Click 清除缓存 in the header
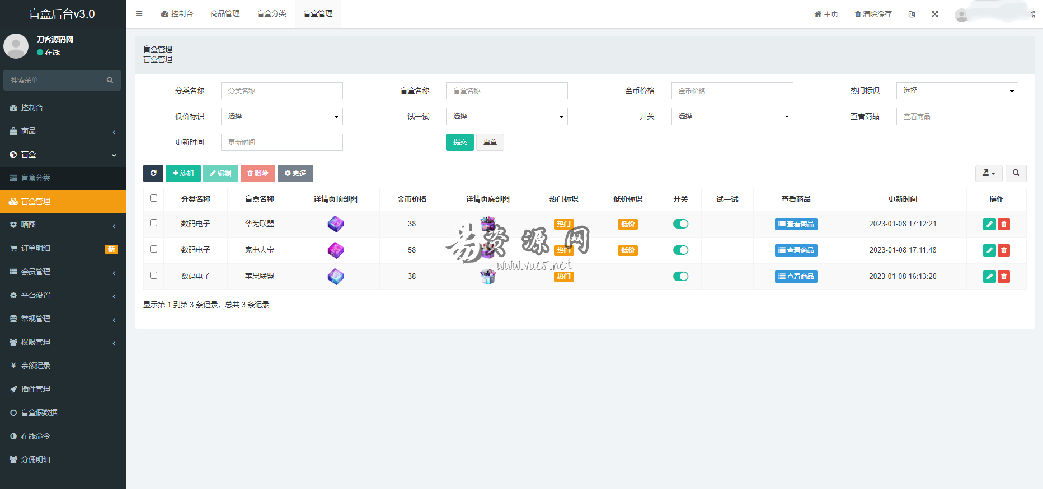This screenshot has height=489, width=1043. point(873,14)
